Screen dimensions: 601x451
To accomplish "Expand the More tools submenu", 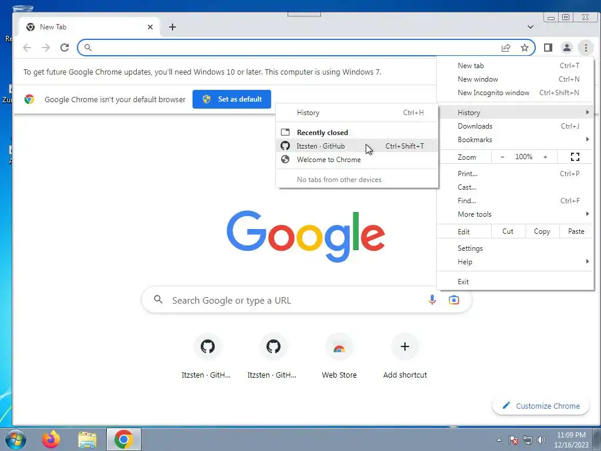I will coord(515,214).
